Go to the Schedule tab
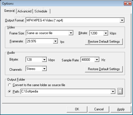 (x=41, y=11)
